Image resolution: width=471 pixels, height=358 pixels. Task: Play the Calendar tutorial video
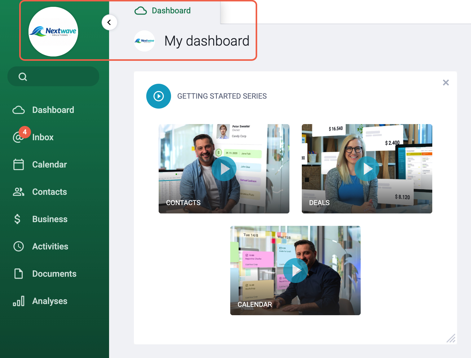[x=296, y=271]
